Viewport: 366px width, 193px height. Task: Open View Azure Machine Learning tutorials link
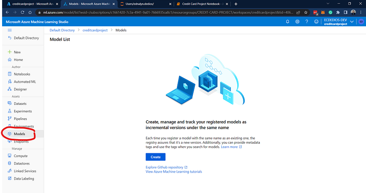[174, 172]
